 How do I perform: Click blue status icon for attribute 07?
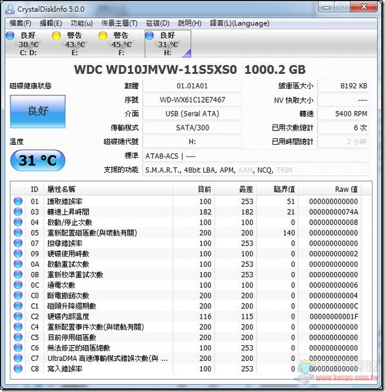pos(18,243)
